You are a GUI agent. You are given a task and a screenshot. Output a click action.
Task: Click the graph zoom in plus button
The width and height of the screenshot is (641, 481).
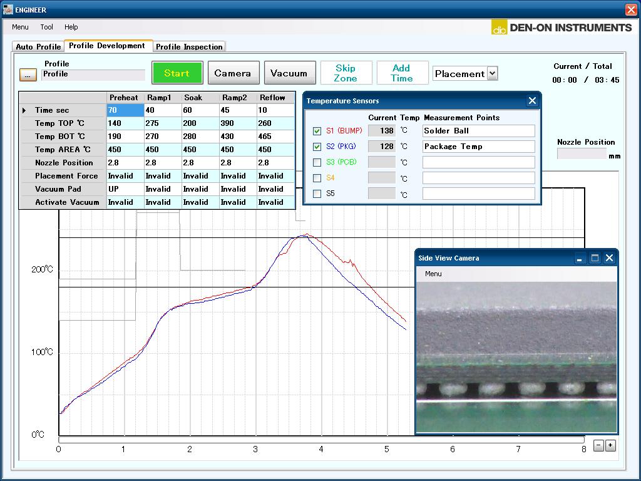[610, 445]
